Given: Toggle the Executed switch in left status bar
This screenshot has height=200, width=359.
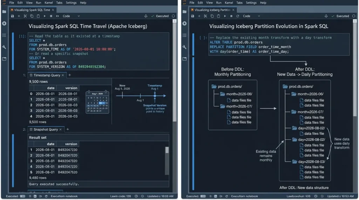Looking at the screenshot, I should click(22, 196).
